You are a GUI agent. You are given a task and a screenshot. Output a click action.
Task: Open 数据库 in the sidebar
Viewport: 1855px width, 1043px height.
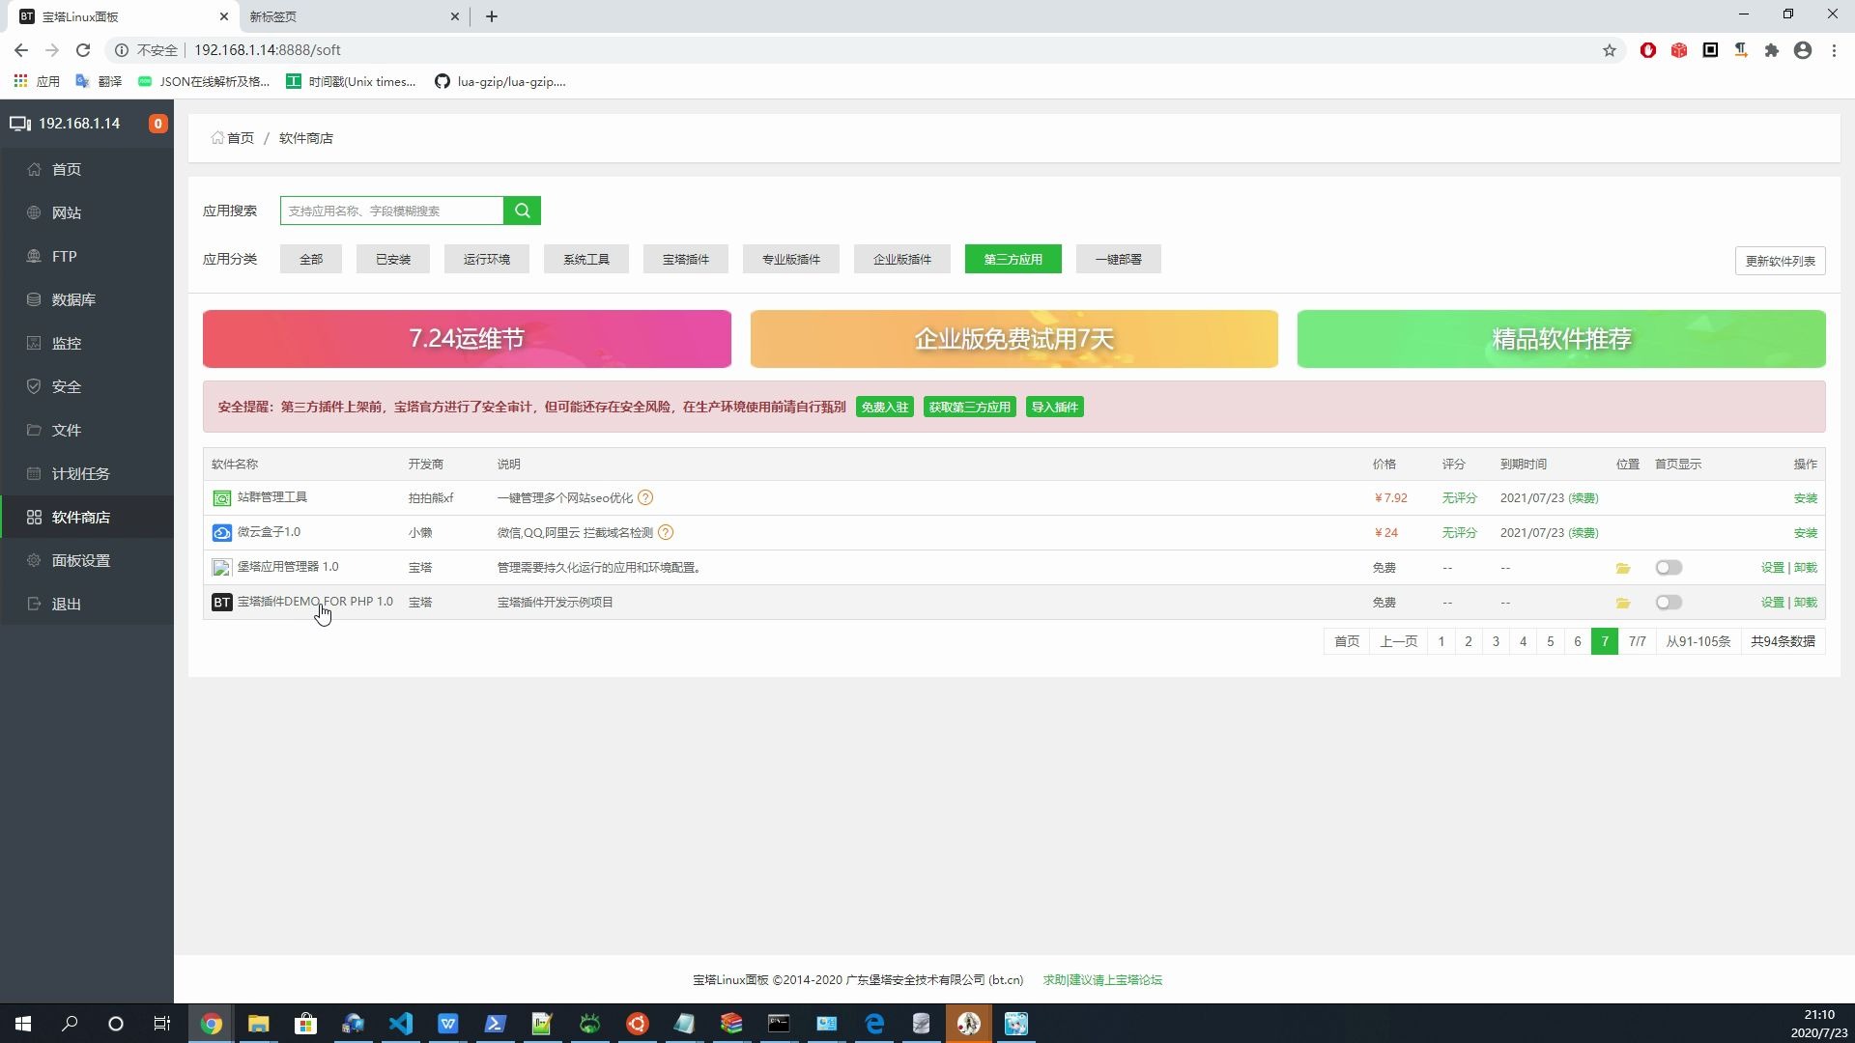pos(87,299)
